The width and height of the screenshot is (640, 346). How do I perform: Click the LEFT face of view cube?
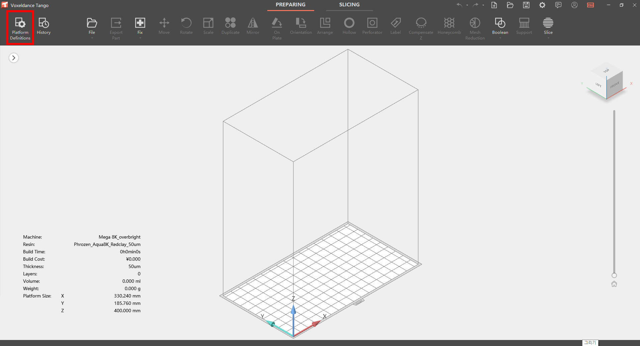(x=599, y=85)
